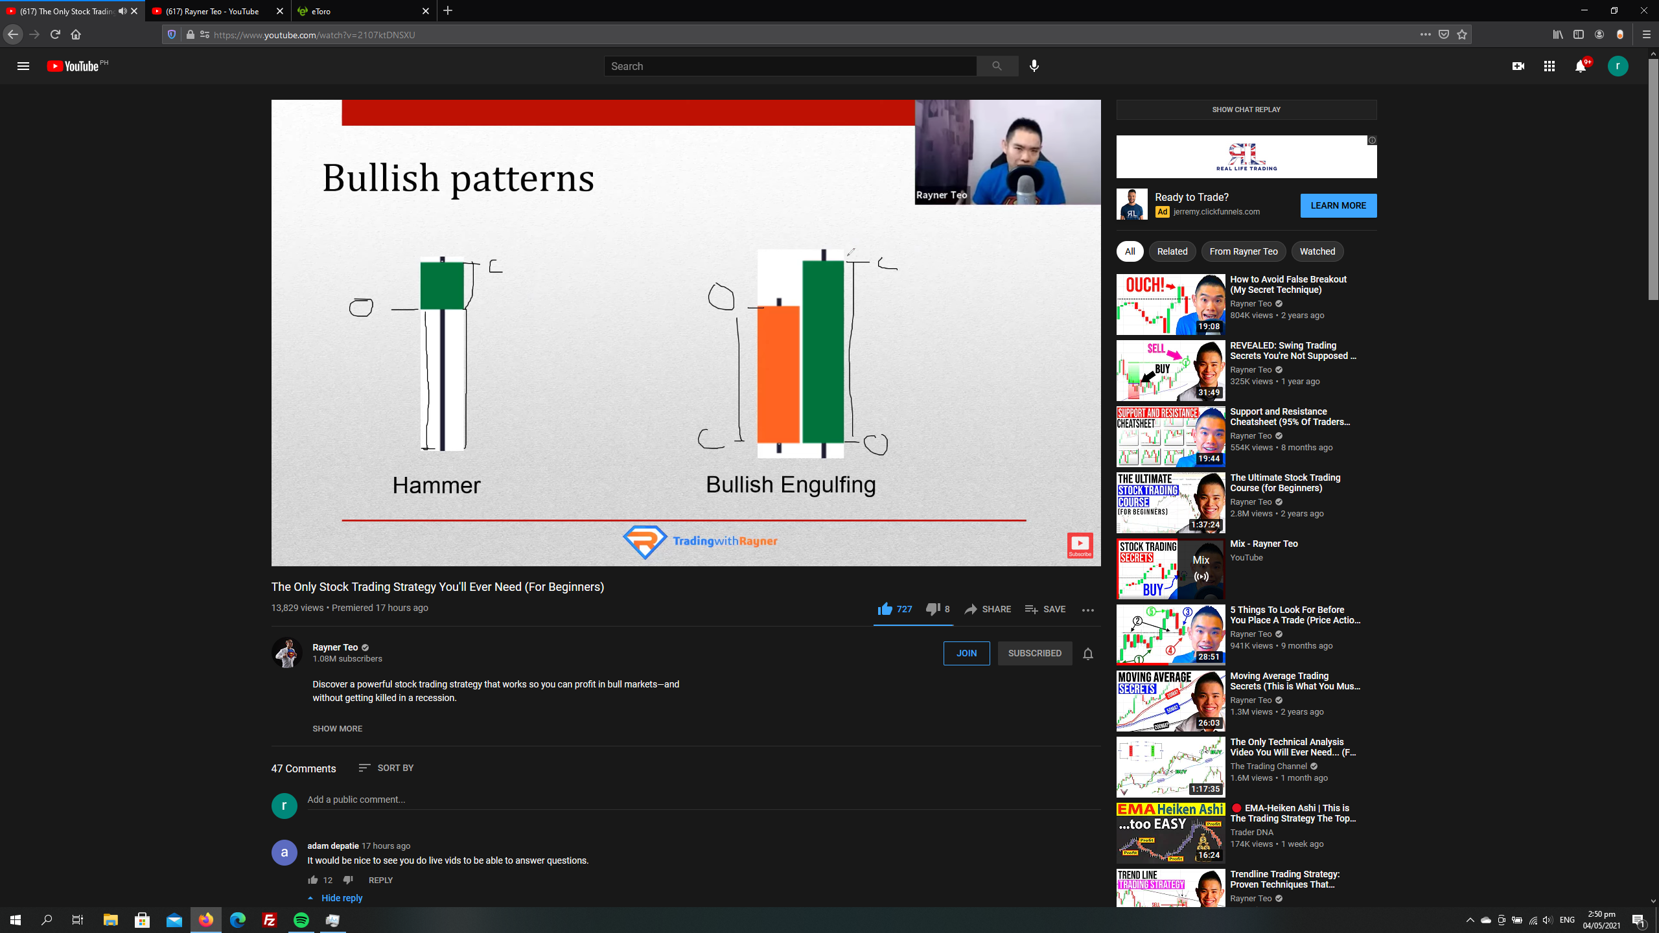
Task: Open Firefox account icon
Action: (1599, 34)
